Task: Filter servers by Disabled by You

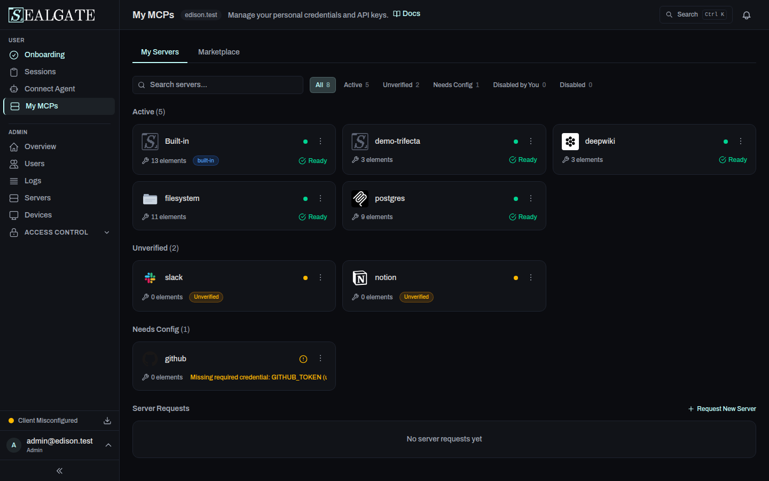Action: tap(519, 85)
